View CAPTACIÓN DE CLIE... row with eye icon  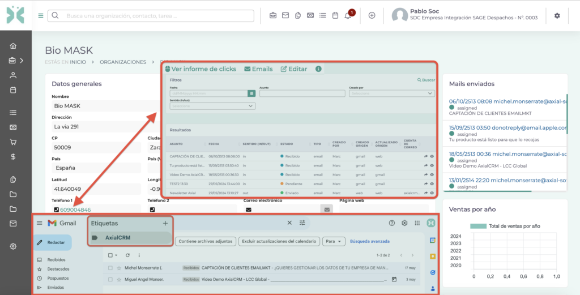pyautogui.click(x=432, y=156)
